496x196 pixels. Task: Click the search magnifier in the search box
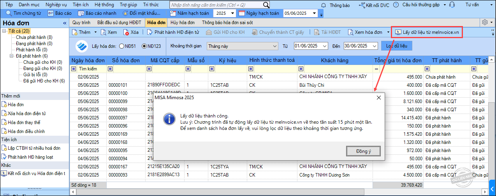click(x=266, y=5)
